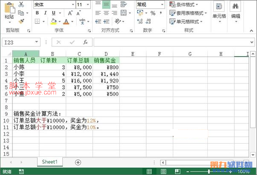
Task: Select row 1 header
Action: pos(6,60)
